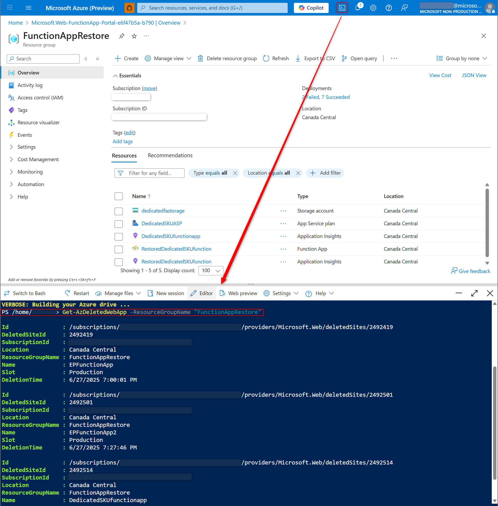Open Copilot
Image resolution: width=498 pixels, height=506 pixels.
311,8
